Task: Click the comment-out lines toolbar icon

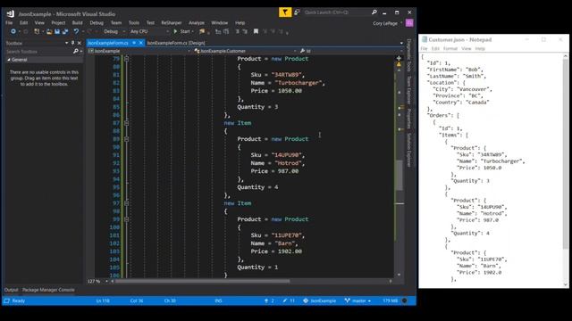Action: point(237,32)
